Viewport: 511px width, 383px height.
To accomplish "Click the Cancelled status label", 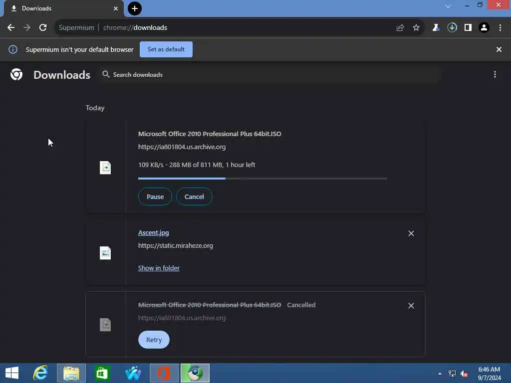I will (301, 305).
